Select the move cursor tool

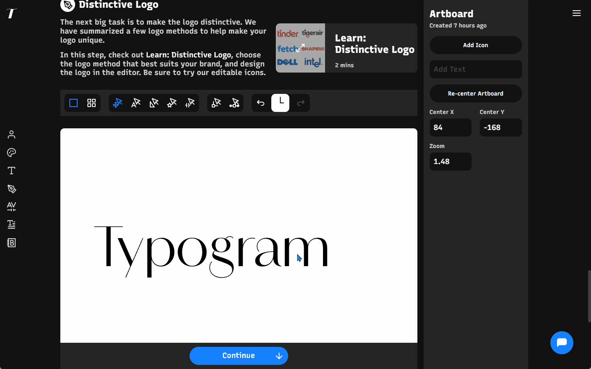(118, 103)
